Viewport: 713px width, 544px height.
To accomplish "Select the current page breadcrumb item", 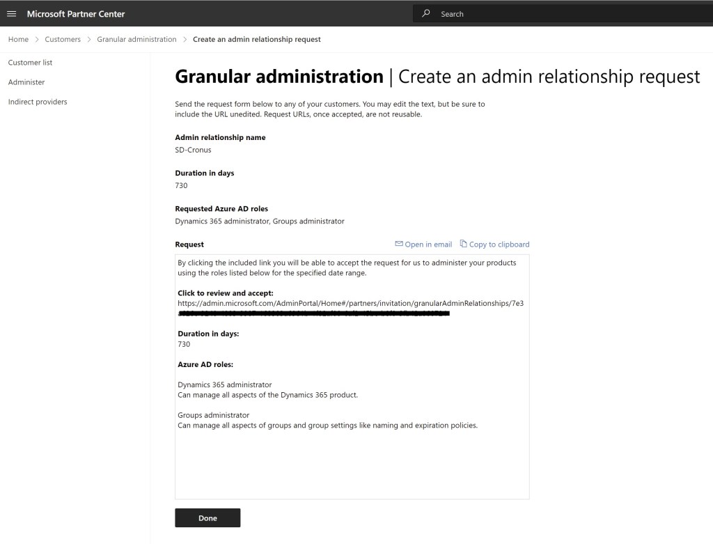I will pyautogui.click(x=256, y=40).
